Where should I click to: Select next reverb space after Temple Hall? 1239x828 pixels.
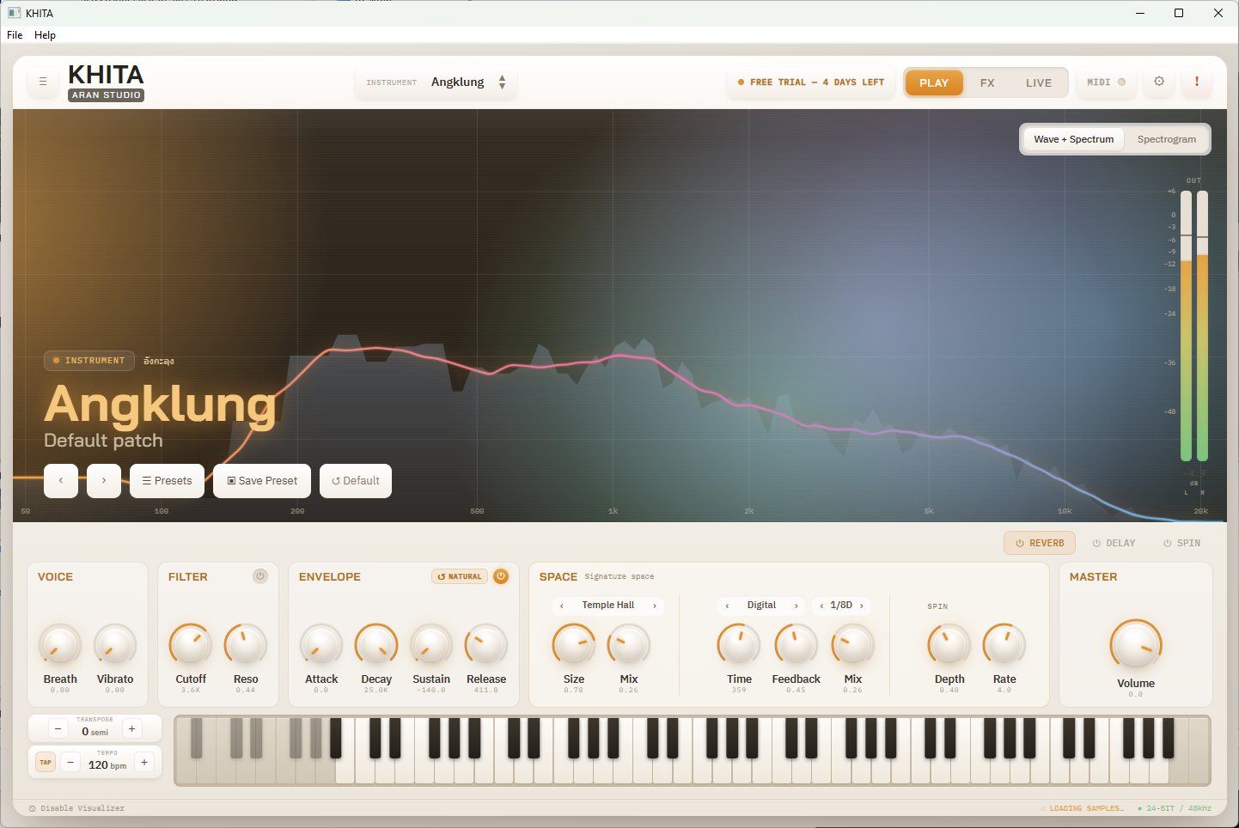(655, 606)
